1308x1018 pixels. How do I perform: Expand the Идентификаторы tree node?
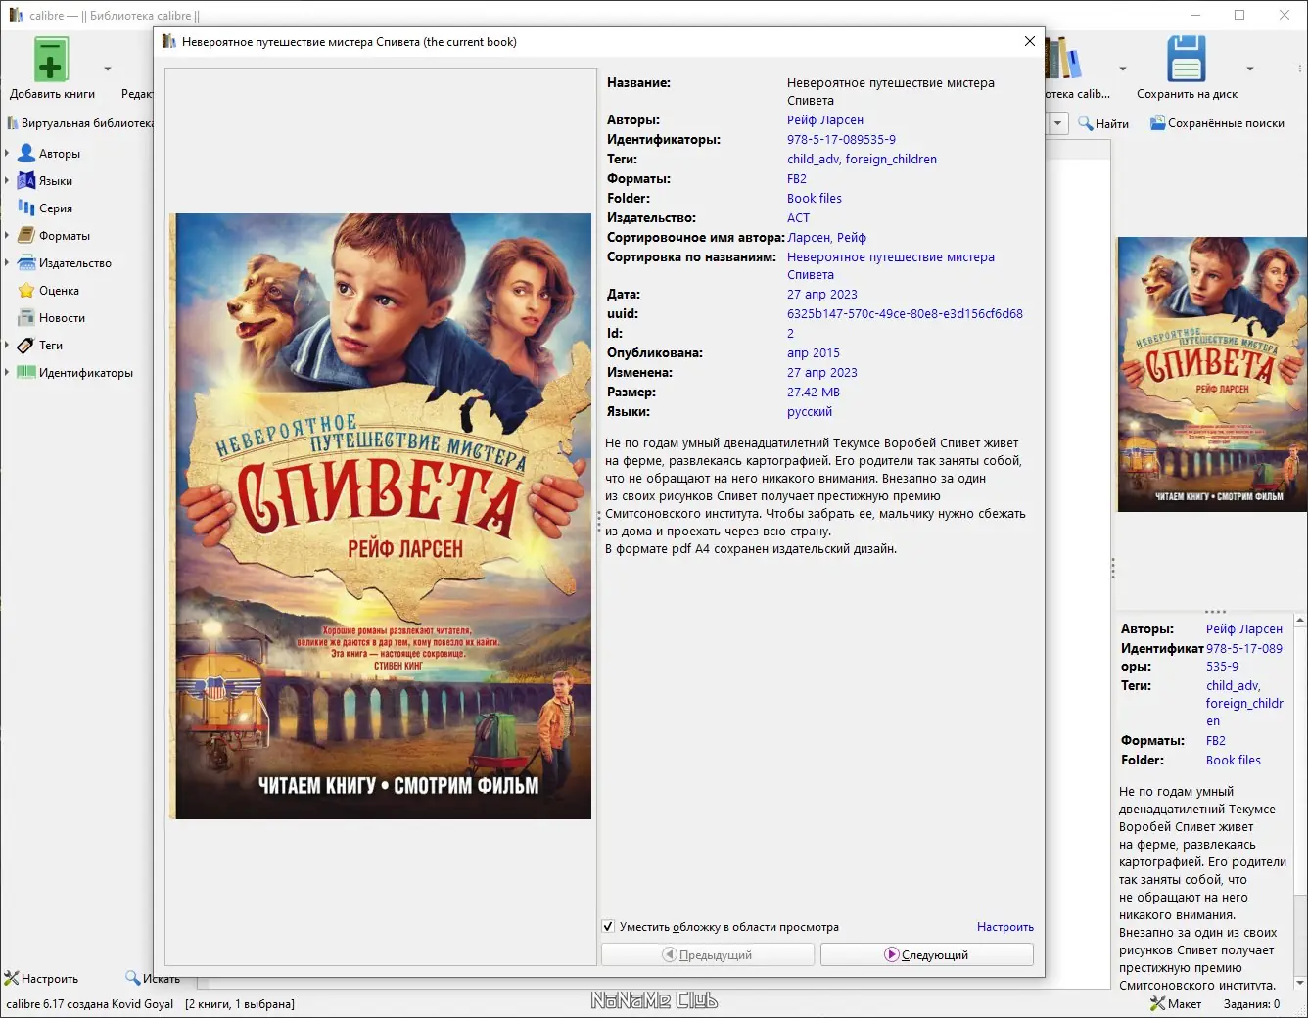click(7, 372)
